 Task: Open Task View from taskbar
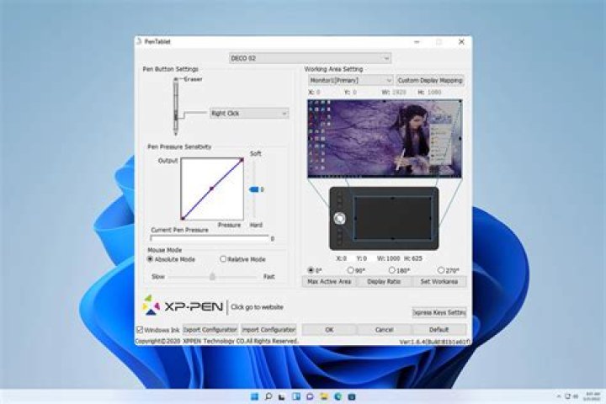click(282, 396)
